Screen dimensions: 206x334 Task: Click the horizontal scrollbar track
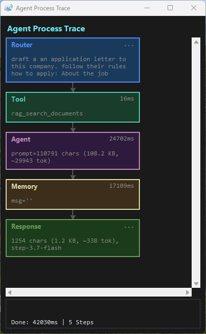pos(98,292)
